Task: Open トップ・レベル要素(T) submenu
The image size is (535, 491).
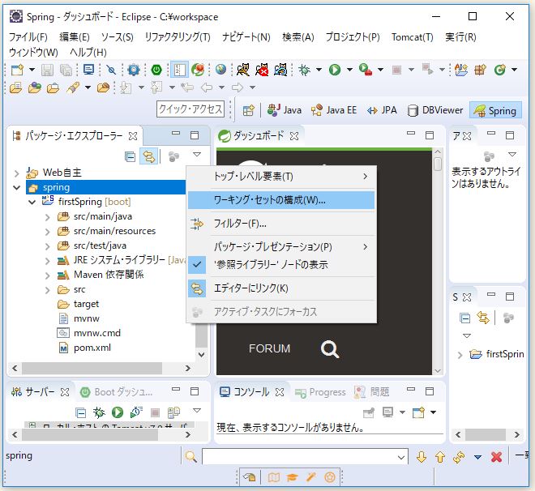Action: click(282, 177)
